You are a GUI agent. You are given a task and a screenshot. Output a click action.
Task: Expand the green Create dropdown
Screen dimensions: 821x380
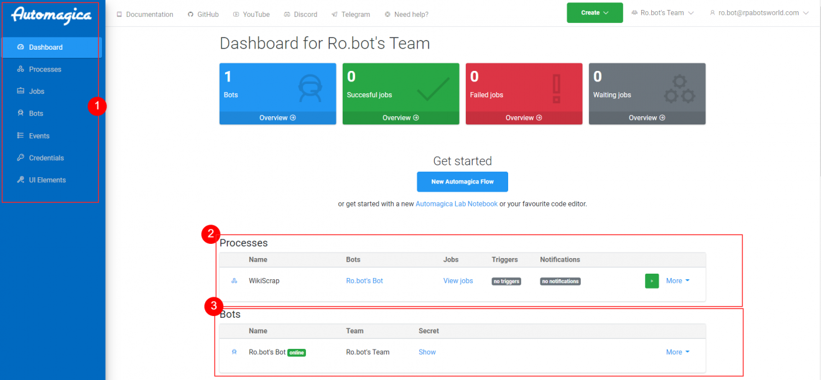[x=594, y=12]
